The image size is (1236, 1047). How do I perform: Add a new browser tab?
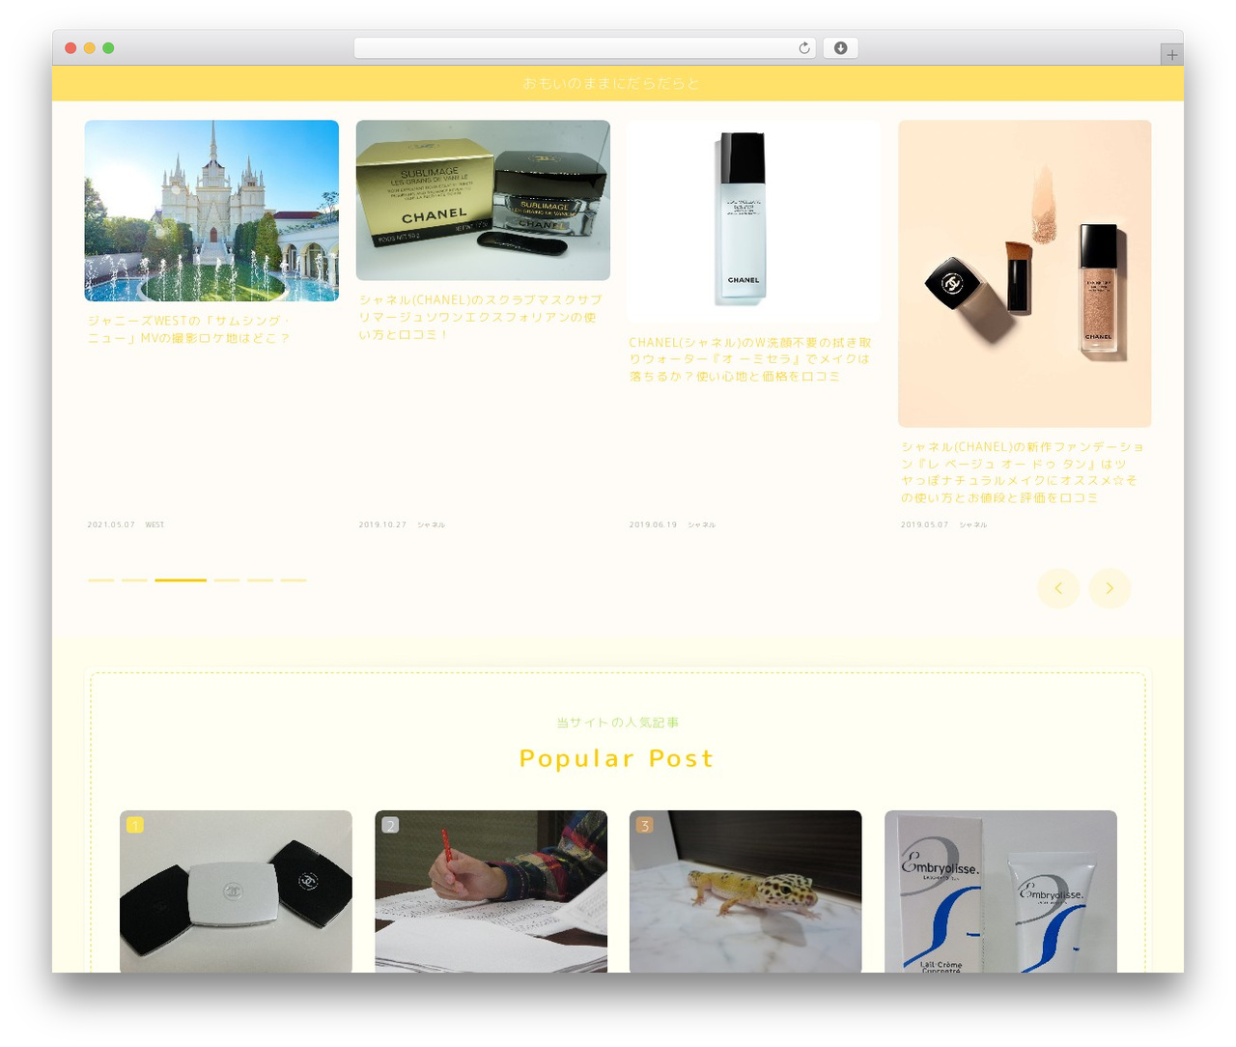[x=1171, y=55]
